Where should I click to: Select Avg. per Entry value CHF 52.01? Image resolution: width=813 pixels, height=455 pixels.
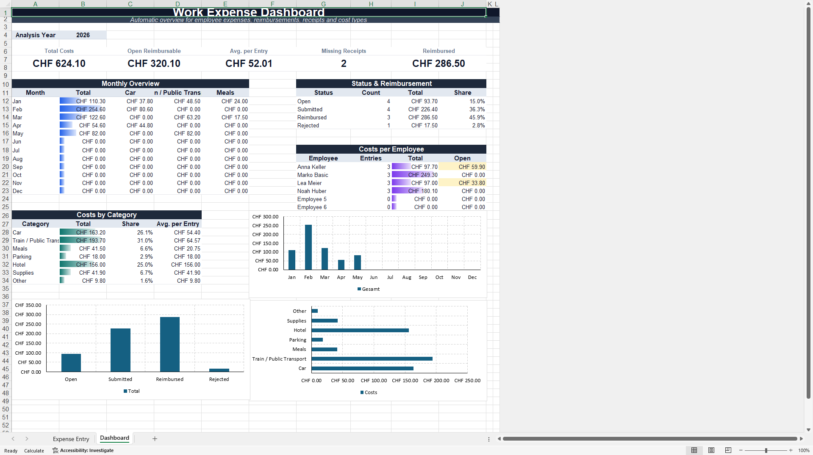249,63
